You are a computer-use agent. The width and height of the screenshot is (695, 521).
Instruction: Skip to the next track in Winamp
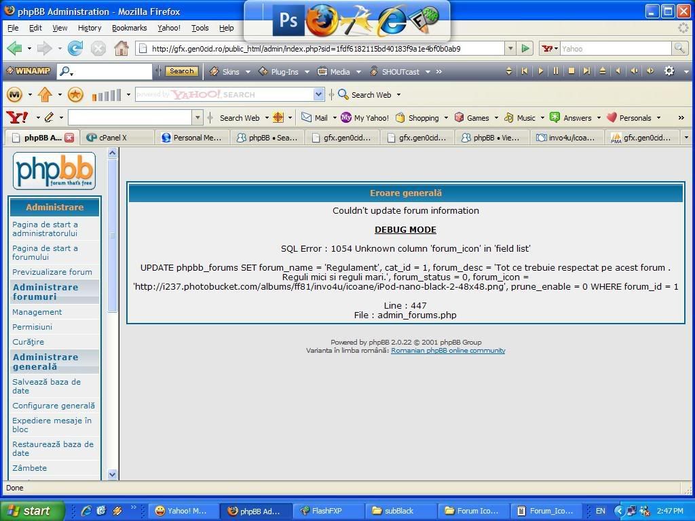586,71
